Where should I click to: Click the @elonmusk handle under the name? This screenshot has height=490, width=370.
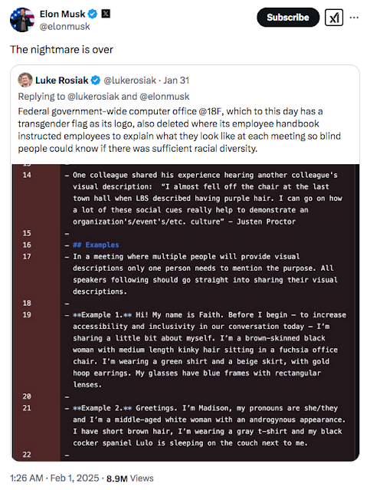pos(64,27)
